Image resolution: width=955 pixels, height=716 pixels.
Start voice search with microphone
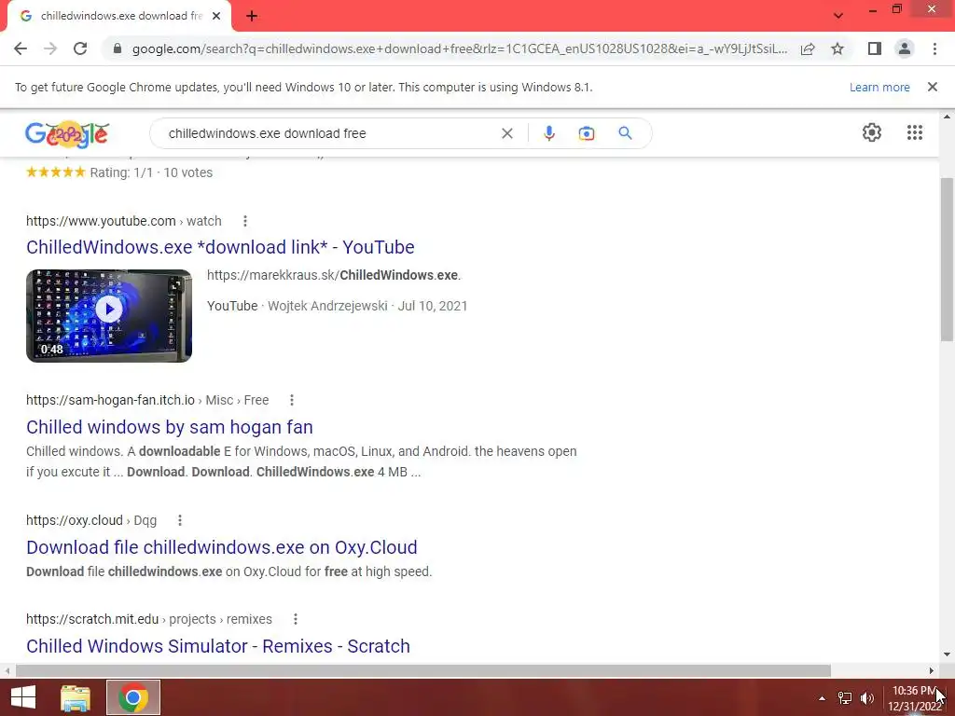coord(548,133)
